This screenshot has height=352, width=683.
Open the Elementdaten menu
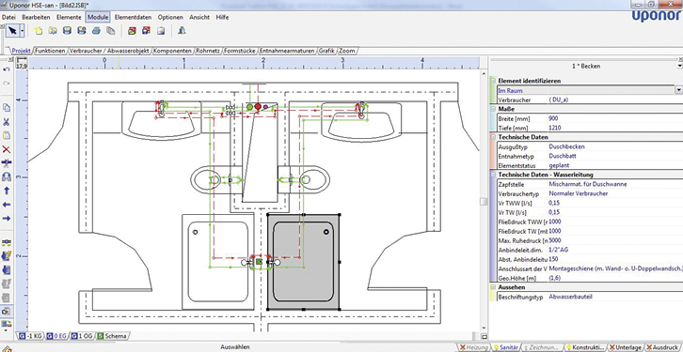(x=133, y=18)
